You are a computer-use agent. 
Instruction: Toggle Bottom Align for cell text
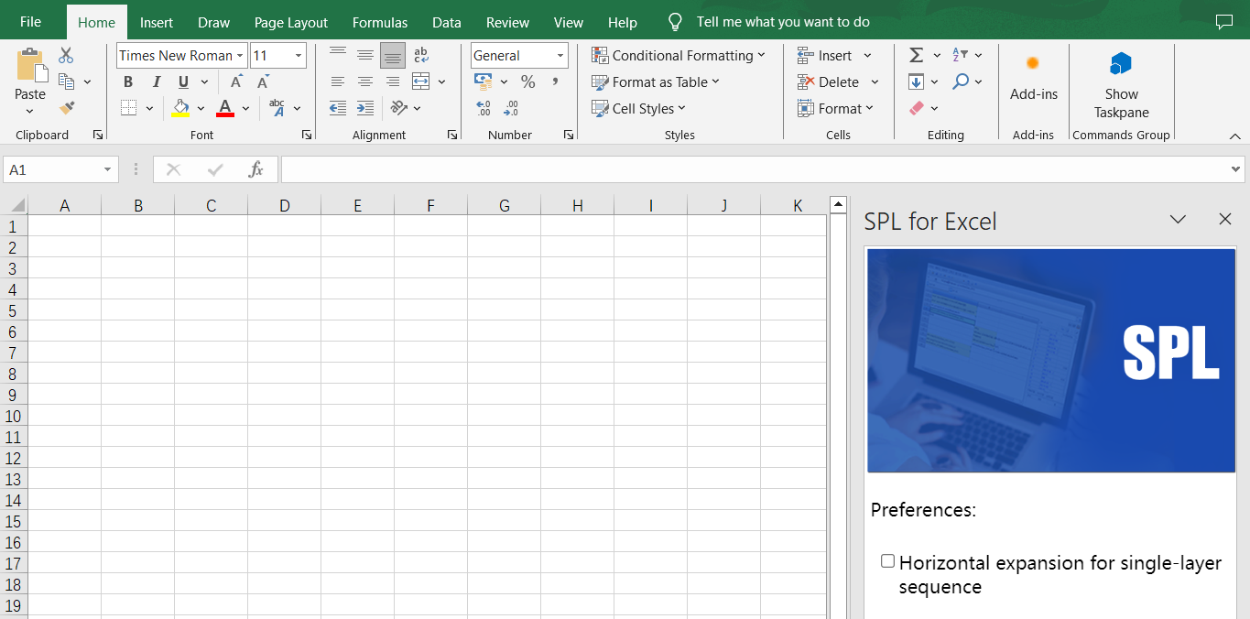[x=393, y=56]
